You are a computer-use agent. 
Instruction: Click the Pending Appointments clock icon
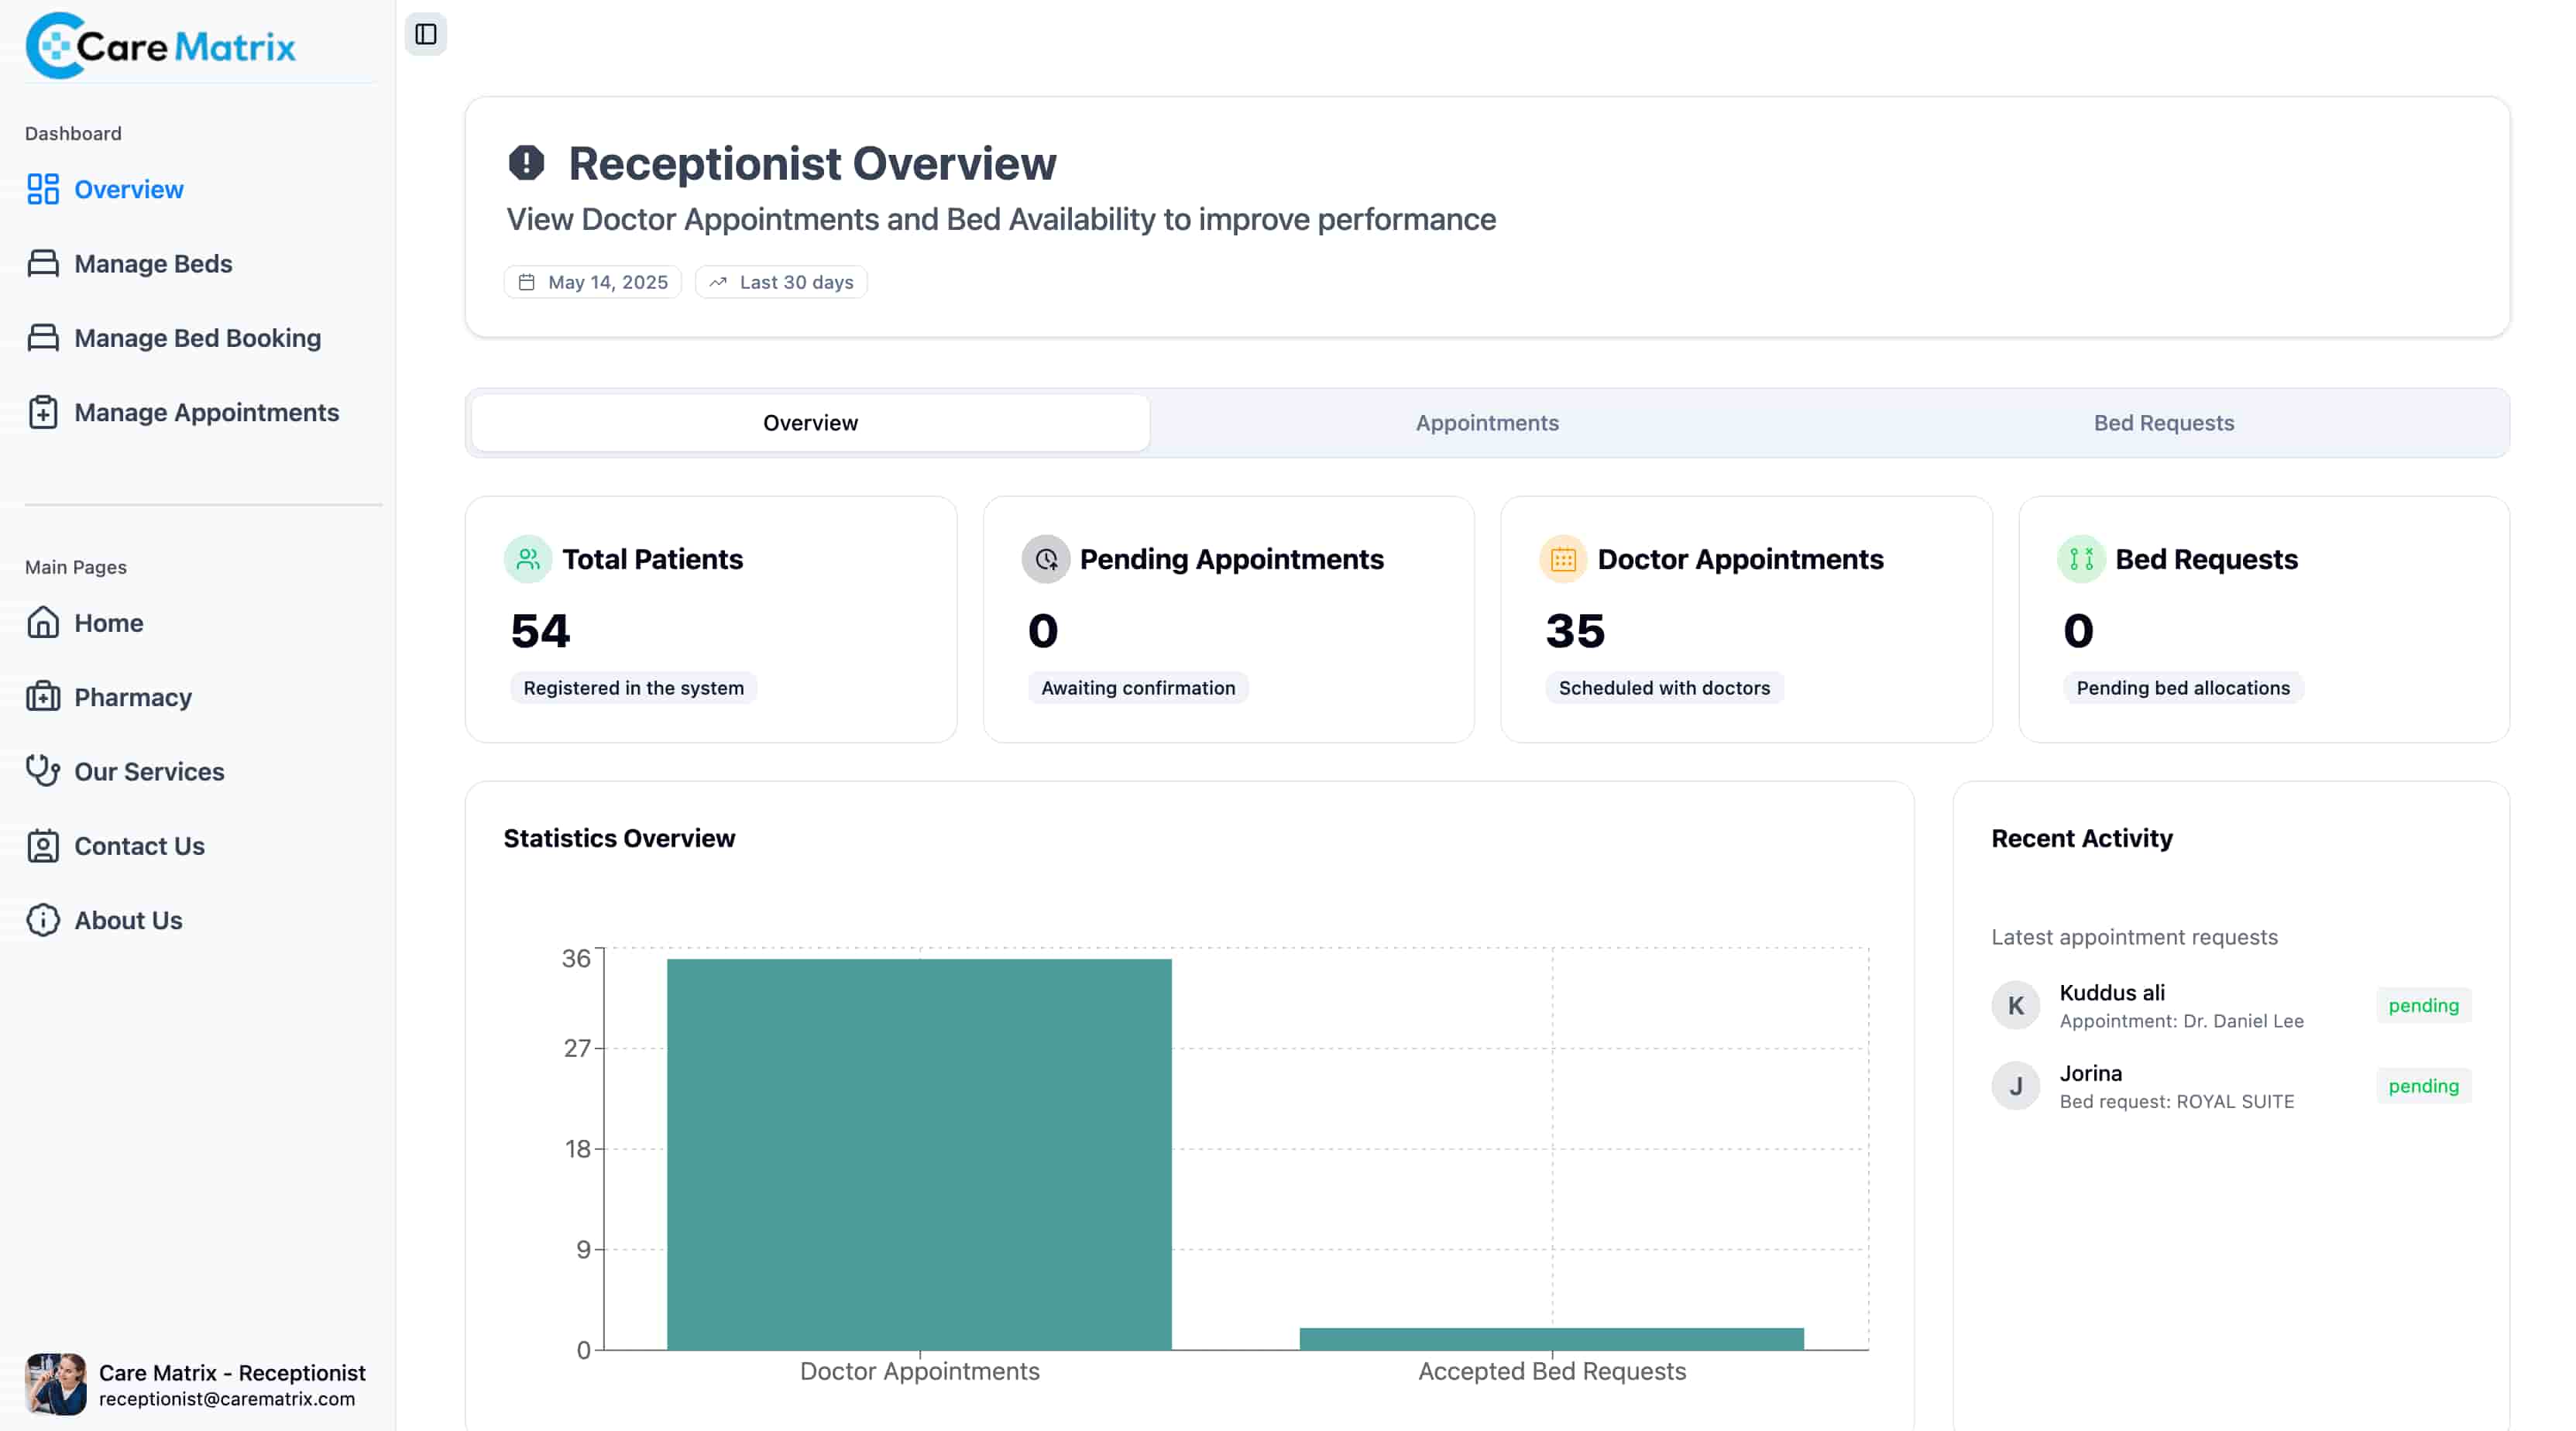pos(1046,559)
